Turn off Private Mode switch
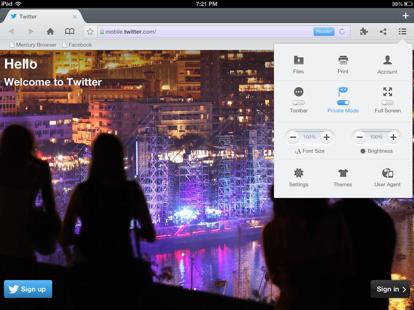 pyautogui.click(x=343, y=103)
